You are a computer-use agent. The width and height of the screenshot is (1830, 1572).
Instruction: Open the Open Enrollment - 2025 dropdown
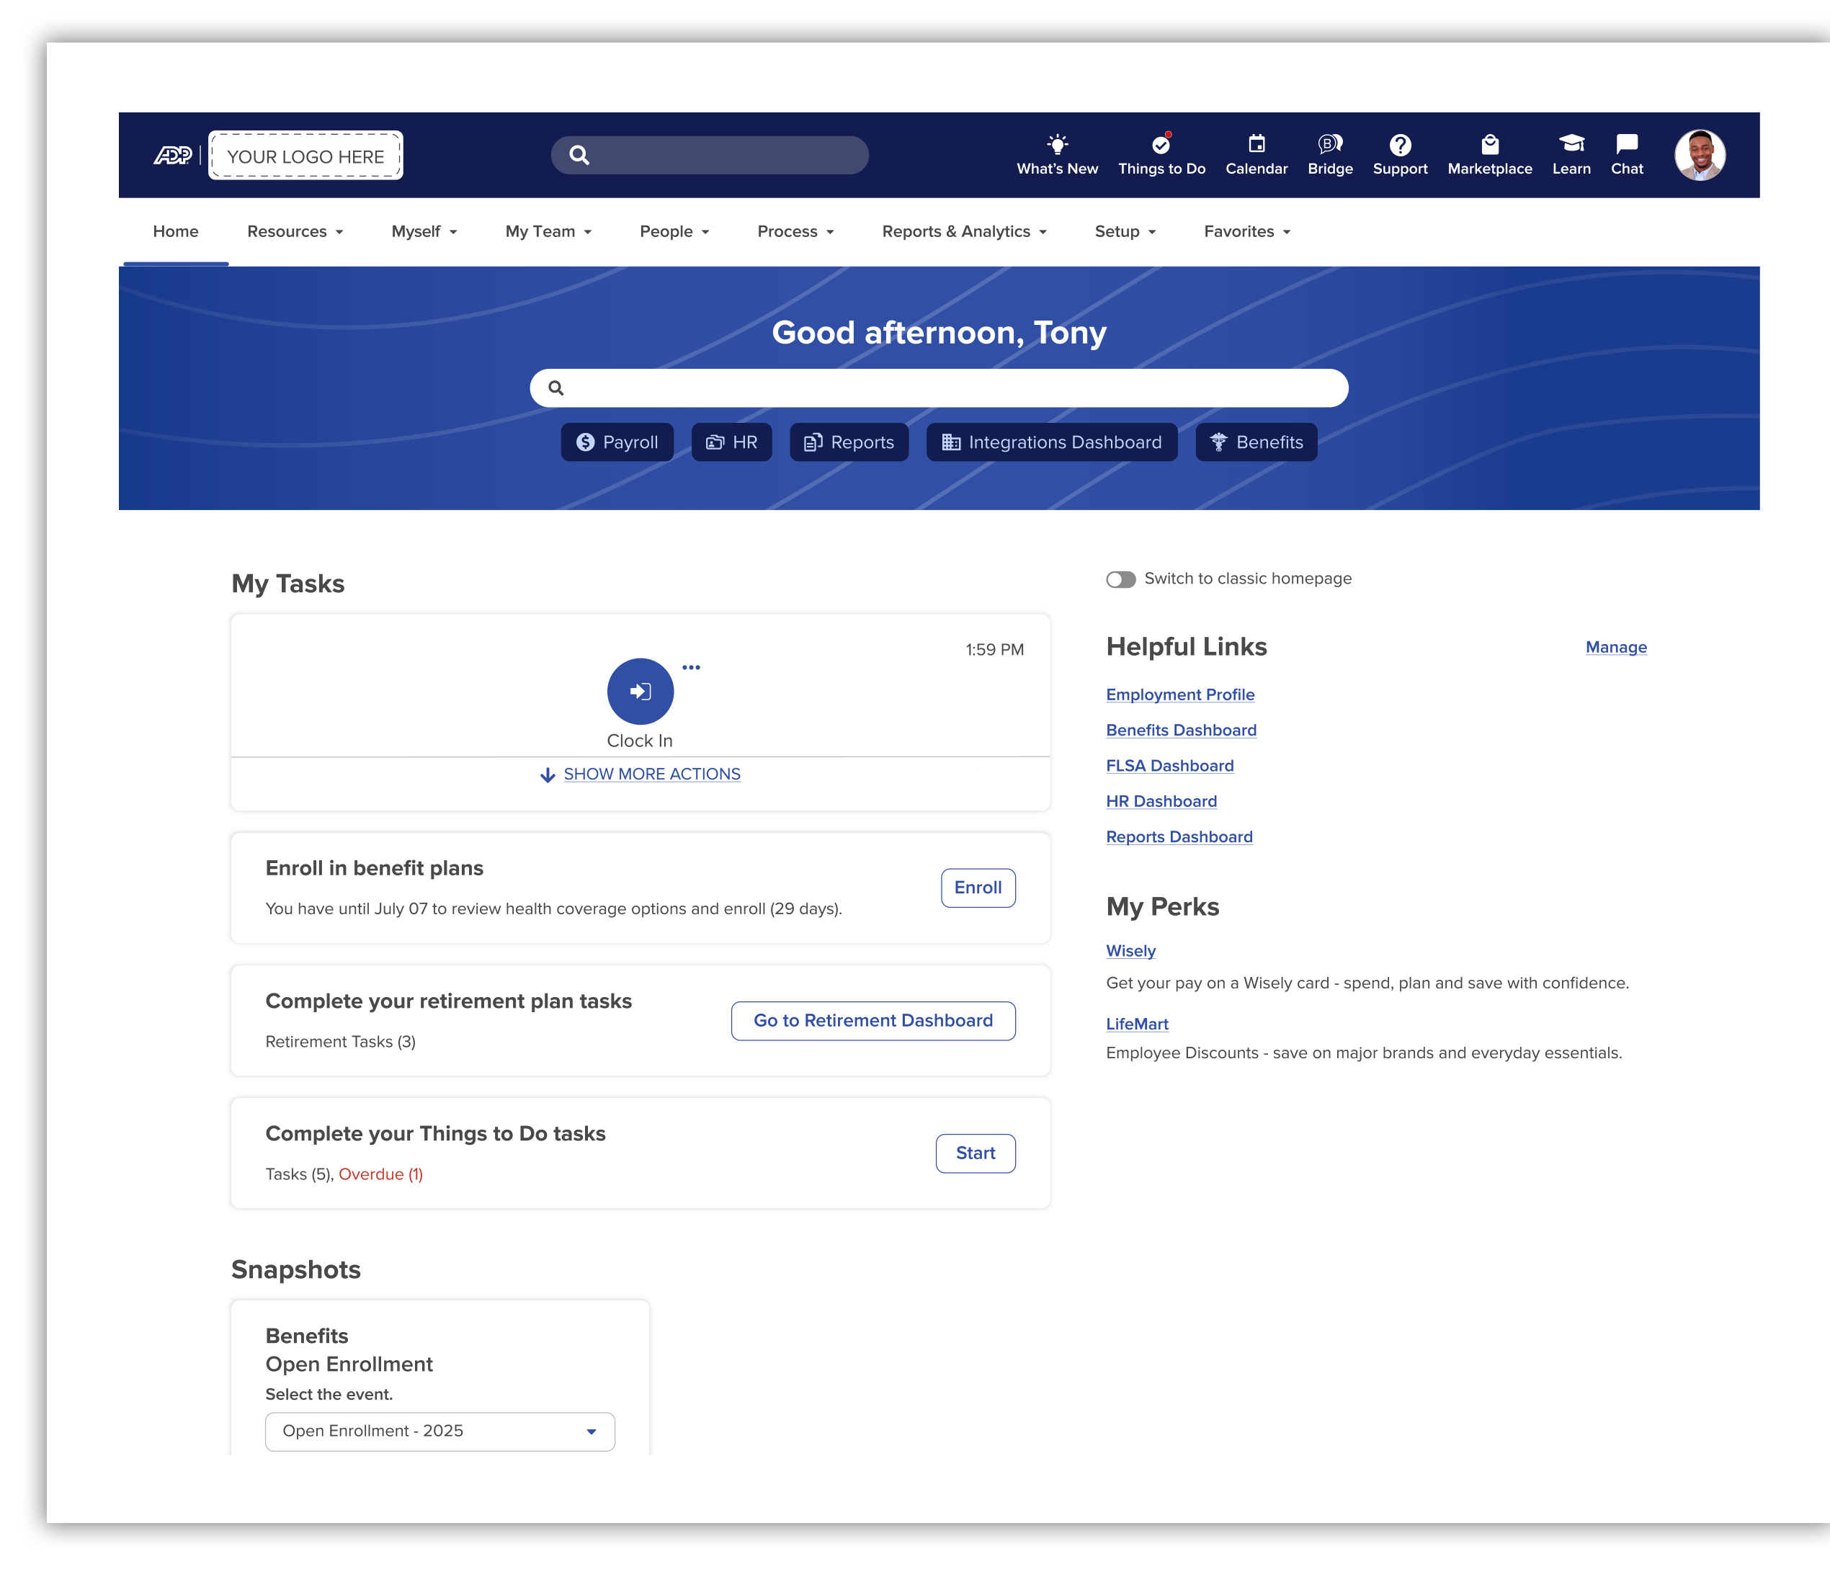pos(439,1432)
